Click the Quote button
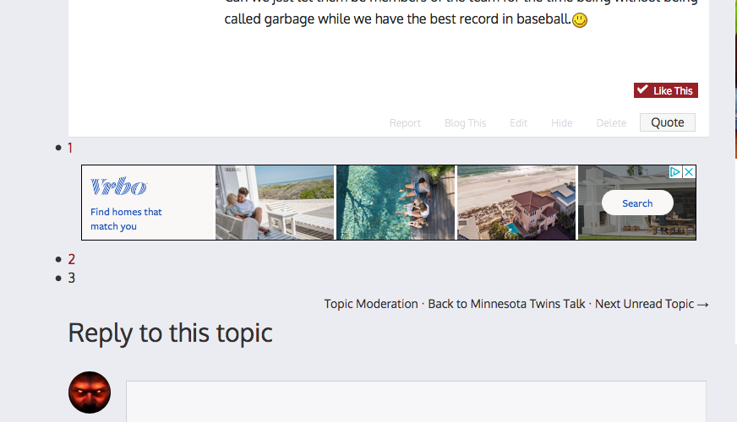 (667, 122)
